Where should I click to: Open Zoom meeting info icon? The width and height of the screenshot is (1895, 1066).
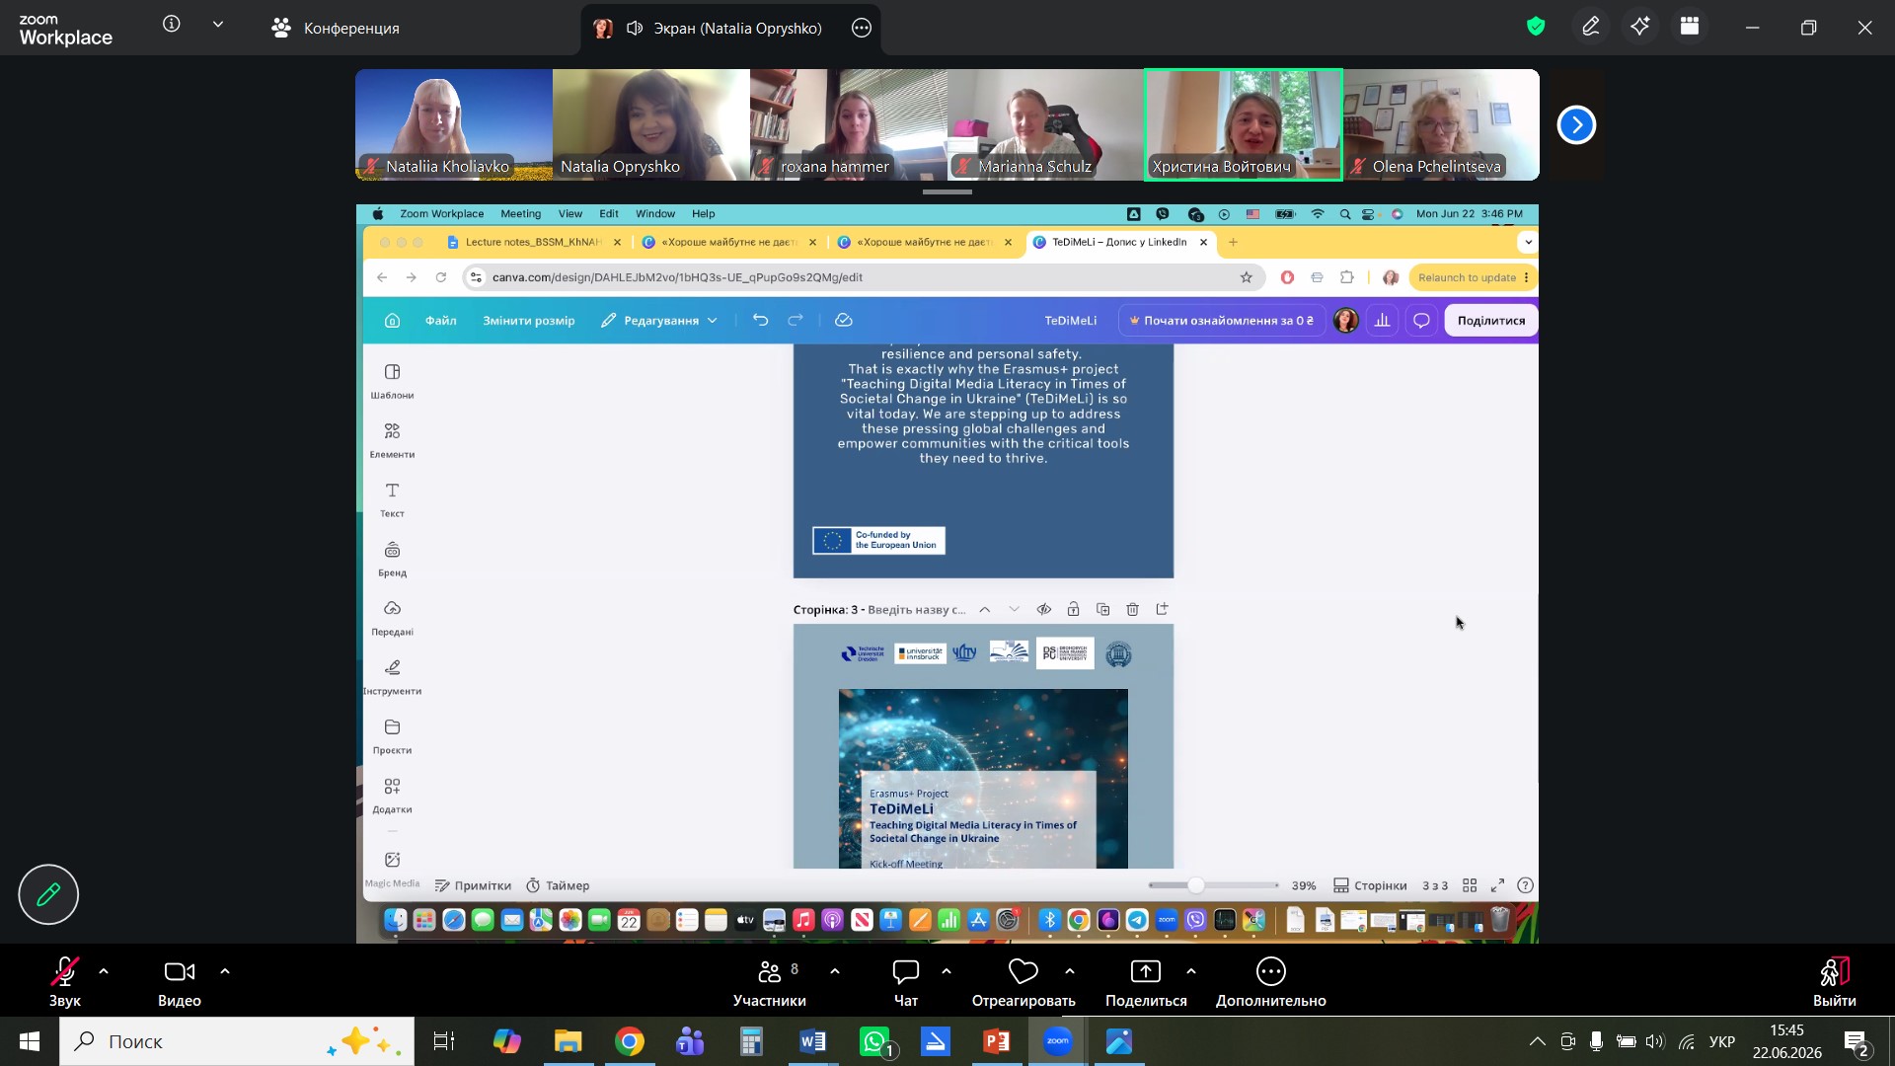click(x=172, y=24)
